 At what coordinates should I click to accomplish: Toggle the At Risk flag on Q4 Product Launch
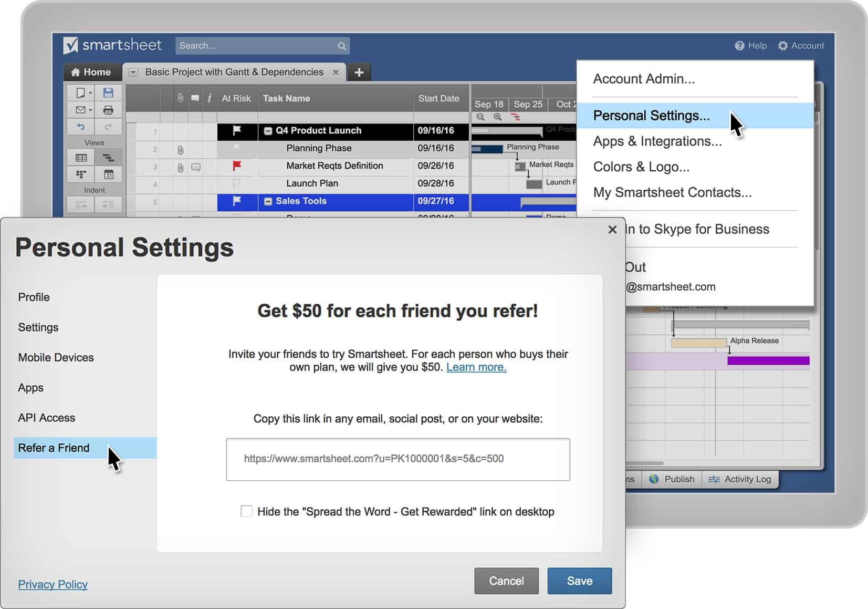(x=237, y=130)
